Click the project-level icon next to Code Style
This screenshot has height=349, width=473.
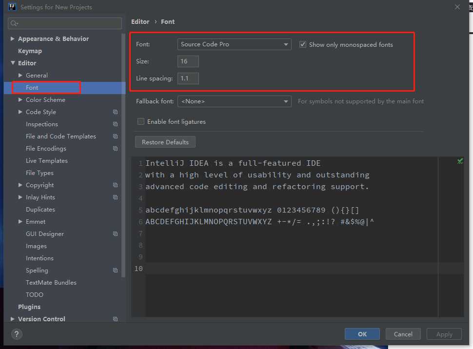[x=115, y=112]
